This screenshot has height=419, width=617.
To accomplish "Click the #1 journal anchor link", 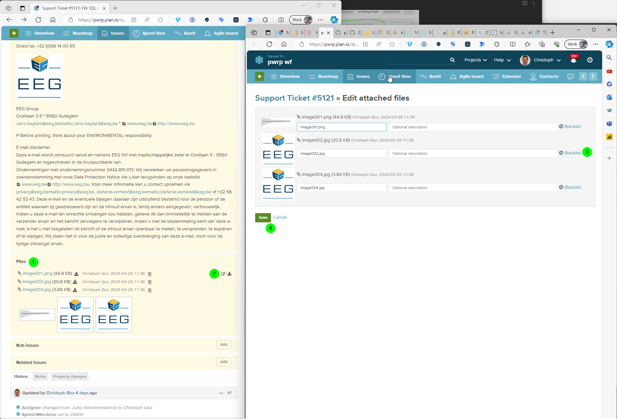I will point(229,393).
